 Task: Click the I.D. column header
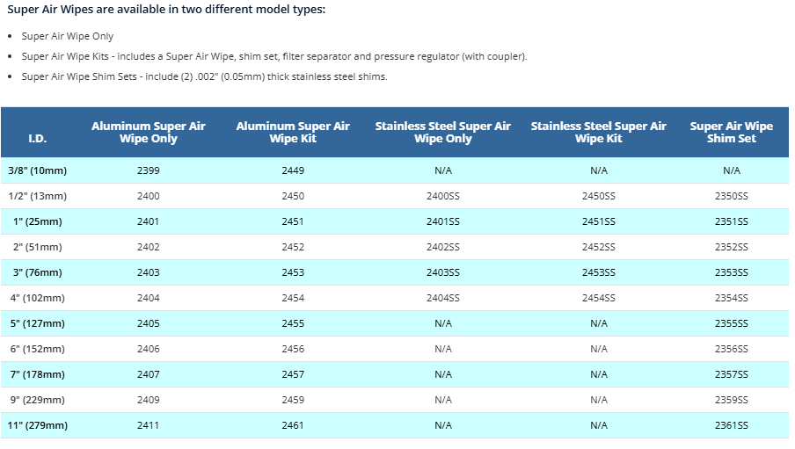click(x=37, y=139)
